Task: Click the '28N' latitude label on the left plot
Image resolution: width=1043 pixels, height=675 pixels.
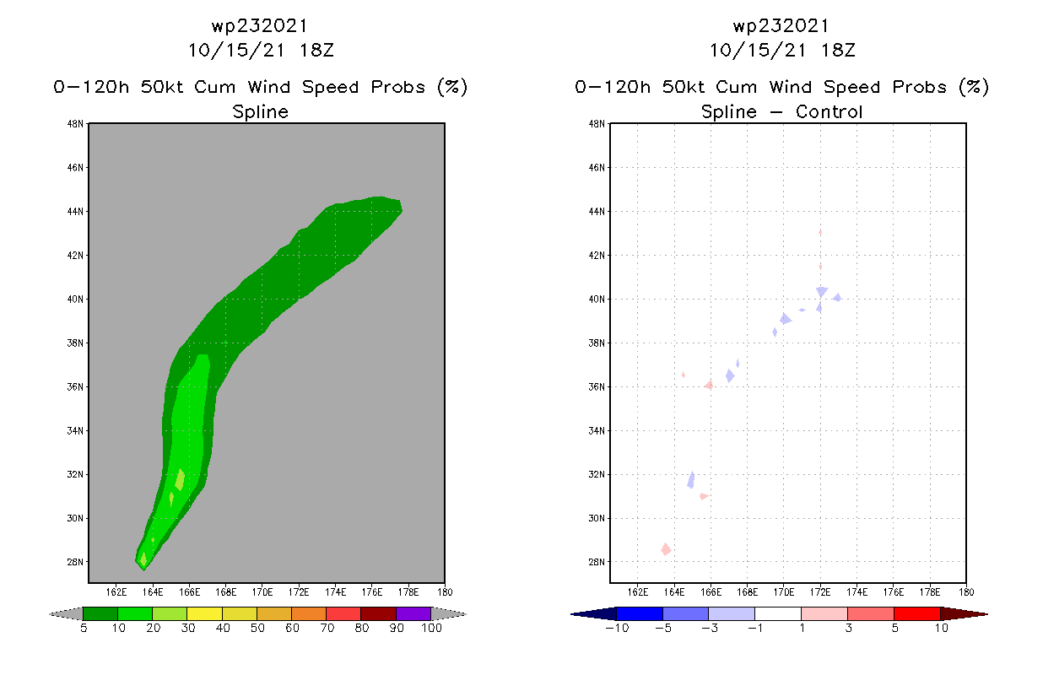Action: point(76,563)
